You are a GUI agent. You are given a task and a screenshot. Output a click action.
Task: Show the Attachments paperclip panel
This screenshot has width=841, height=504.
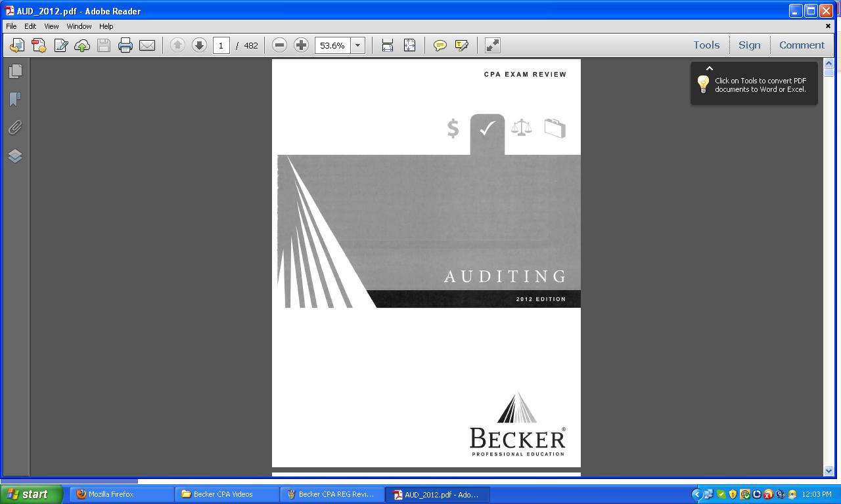(15, 127)
